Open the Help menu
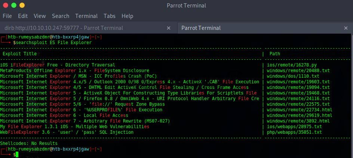The width and height of the screenshot is (353, 158). point(128,16)
